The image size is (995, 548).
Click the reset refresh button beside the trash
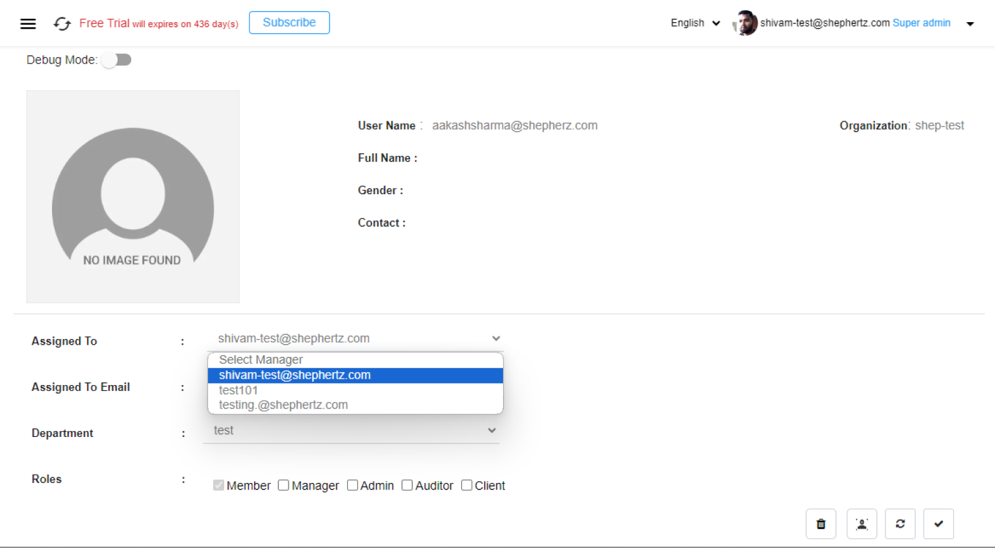tap(900, 524)
